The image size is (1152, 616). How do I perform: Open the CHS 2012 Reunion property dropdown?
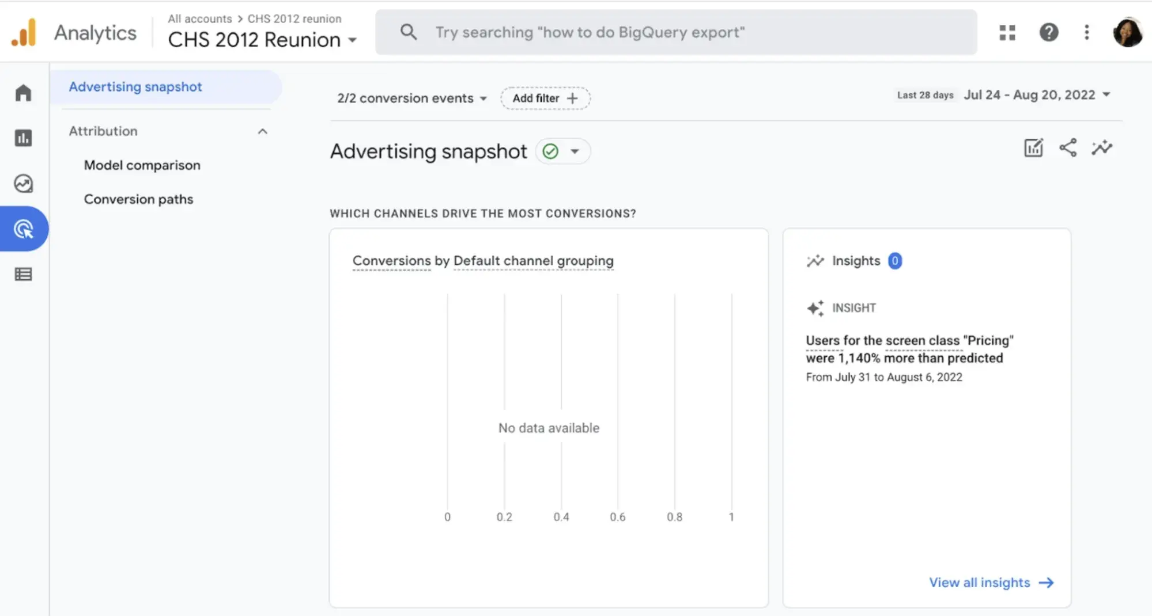click(262, 40)
